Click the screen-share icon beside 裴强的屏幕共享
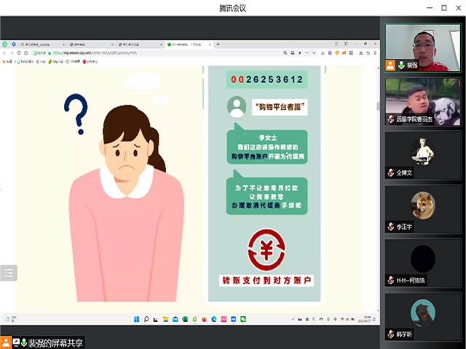The height and width of the screenshot is (349, 466). click(16, 342)
